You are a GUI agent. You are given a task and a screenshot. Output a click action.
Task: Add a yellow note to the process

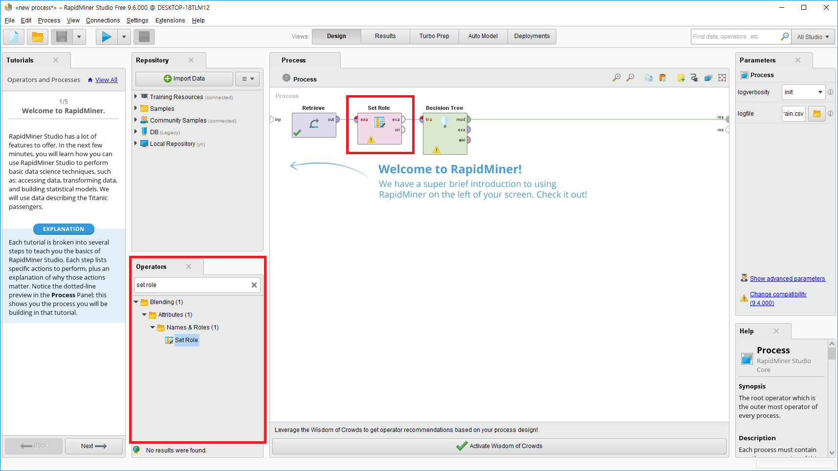click(x=681, y=78)
